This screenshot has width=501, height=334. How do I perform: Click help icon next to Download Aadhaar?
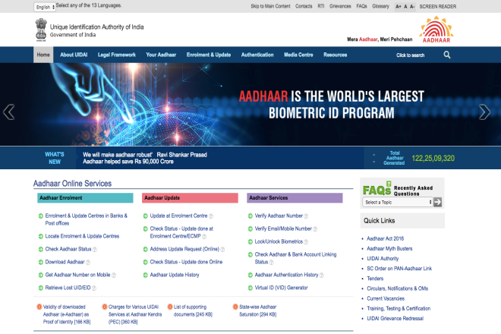[x=89, y=261]
